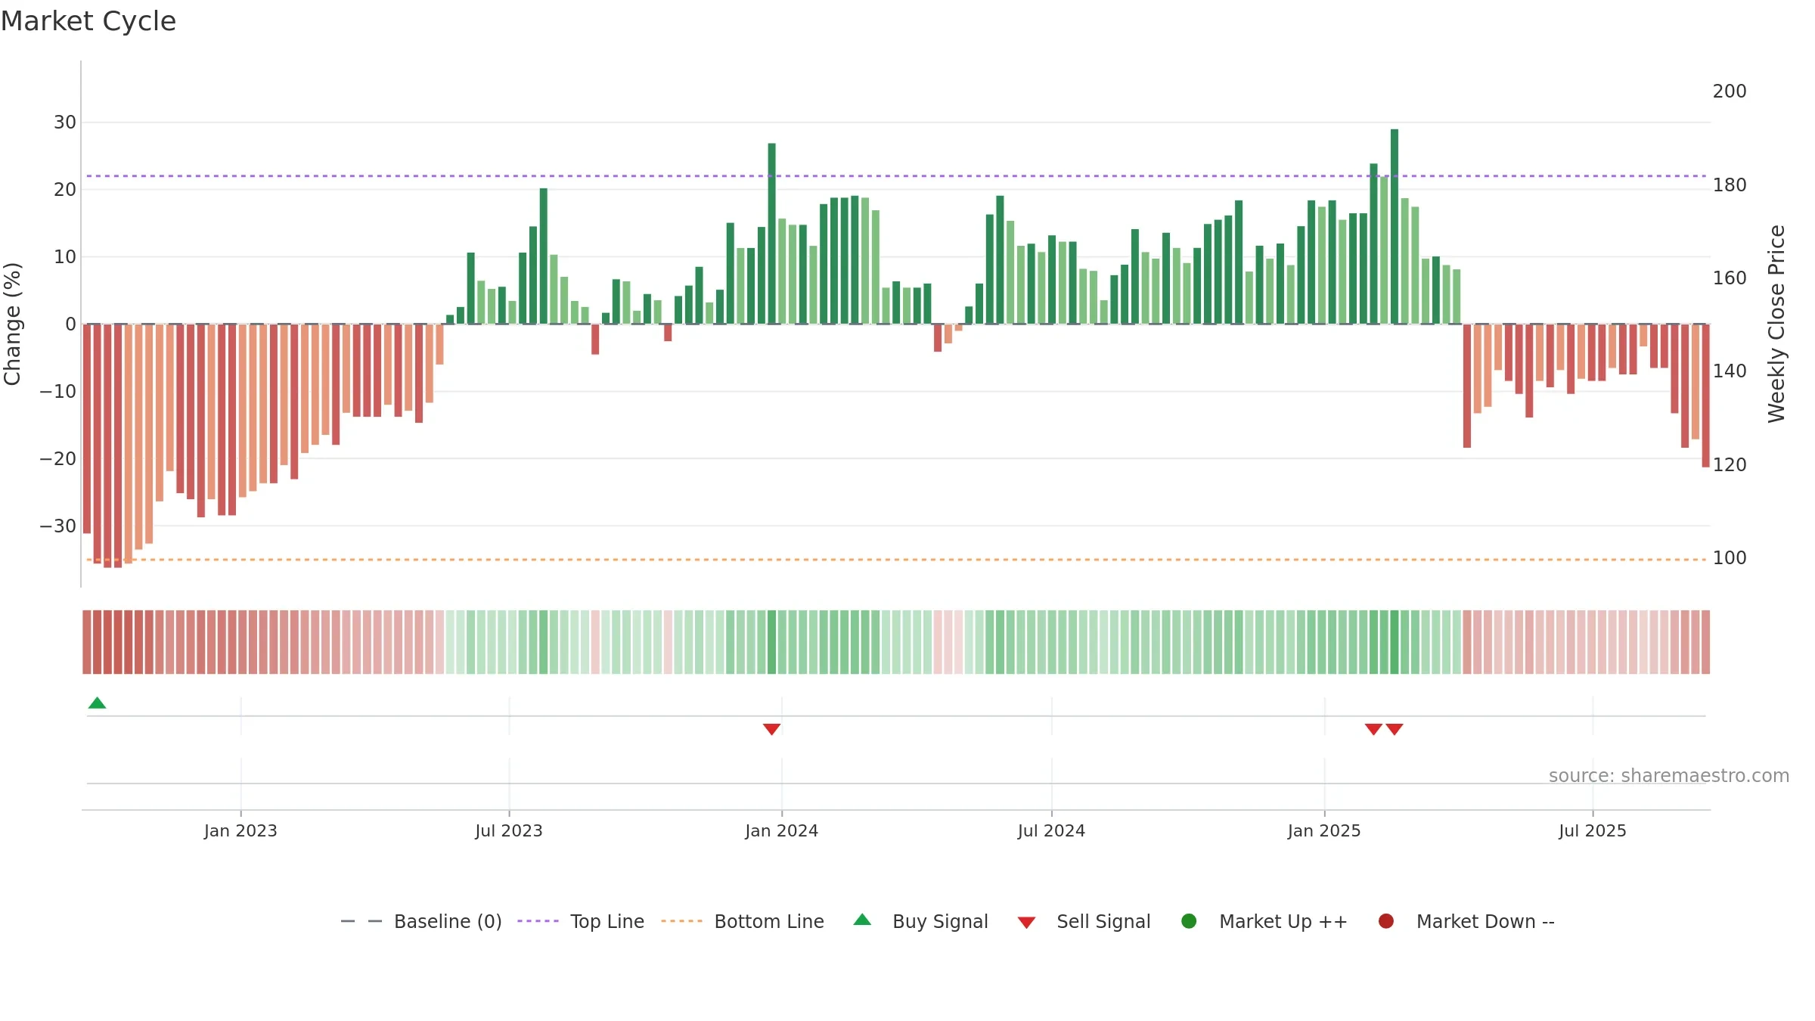The height and width of the screenshot is (1021, 1815).
Task: Toggle Top Line legend entry
Action: coord(581,921)
